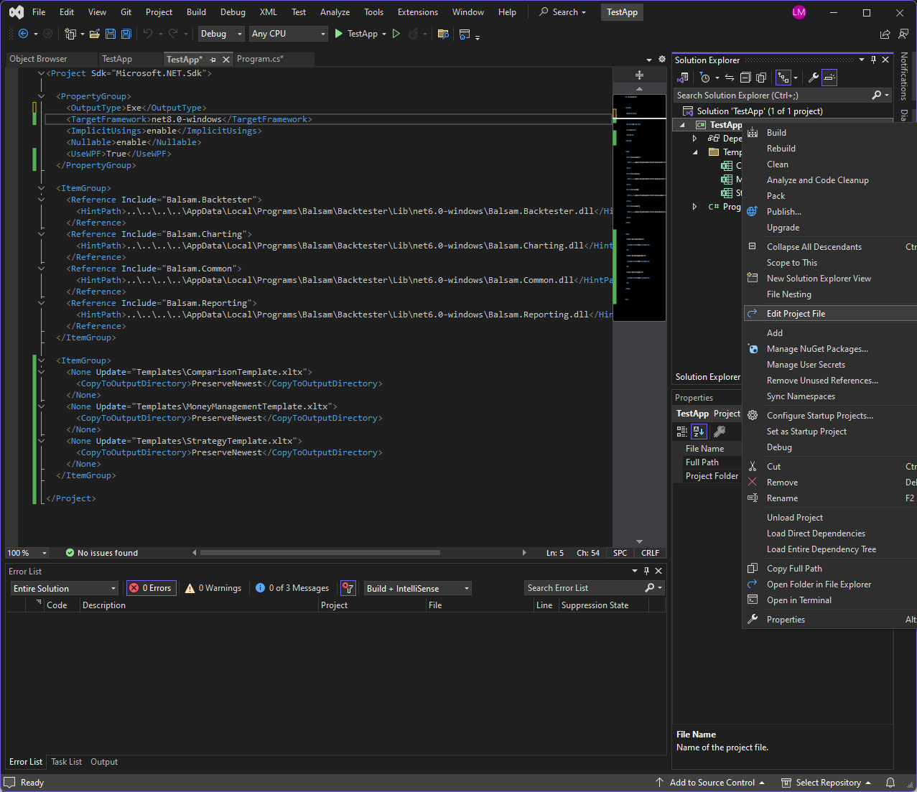This screenshot has width=917, height=792.
Task: Toggle the Error List clear-filter funnel button
Action: [348, 588]
